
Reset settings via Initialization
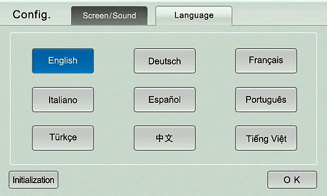[x=34, y=180]
